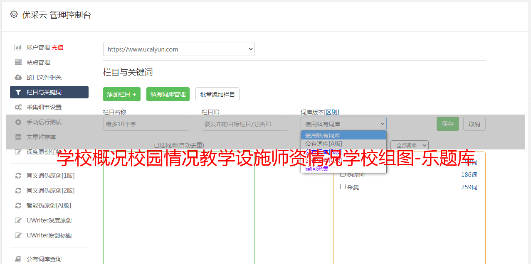Choose 公有词库[A版] option in the list
This screenshot has width=531, height=264.
343,144
